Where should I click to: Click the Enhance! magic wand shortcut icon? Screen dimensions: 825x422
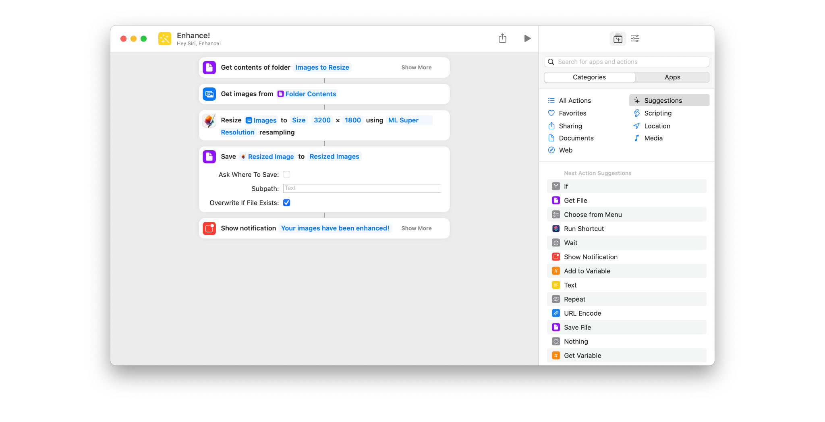(x=165, y=39)
